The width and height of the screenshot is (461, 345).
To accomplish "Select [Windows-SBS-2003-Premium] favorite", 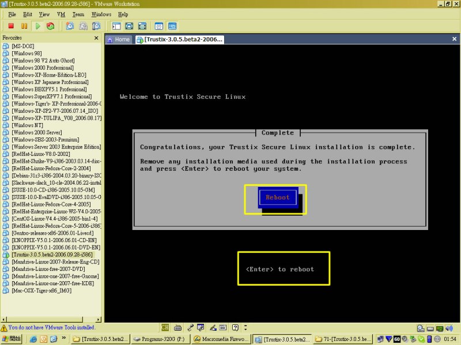I will tap(46, 140).
